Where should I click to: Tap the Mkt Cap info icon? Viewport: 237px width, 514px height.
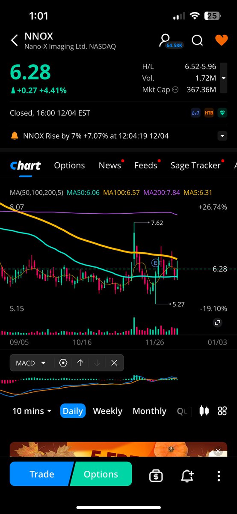[x=175, y=90]
